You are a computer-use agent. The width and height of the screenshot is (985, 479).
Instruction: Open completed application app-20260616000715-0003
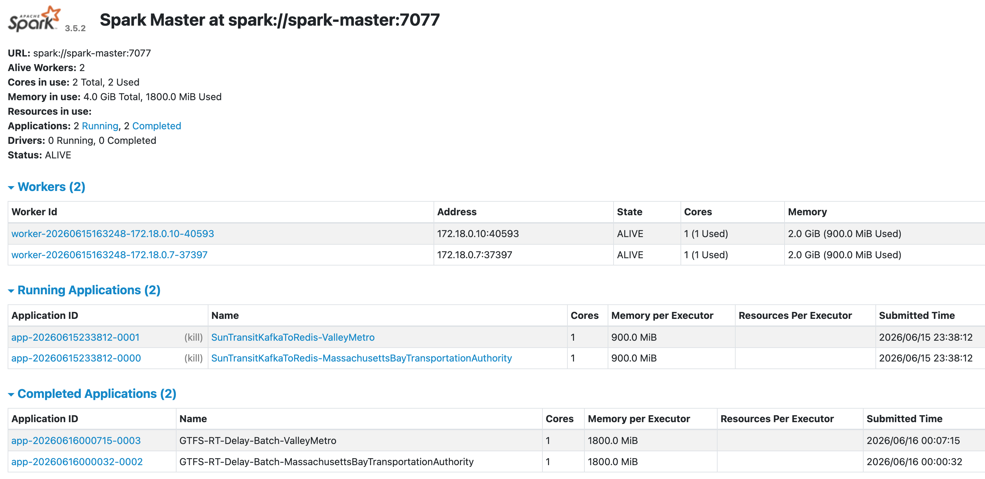click(x=76, y=441)
